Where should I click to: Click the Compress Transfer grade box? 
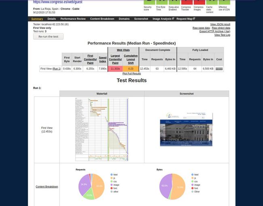point(186,2)
